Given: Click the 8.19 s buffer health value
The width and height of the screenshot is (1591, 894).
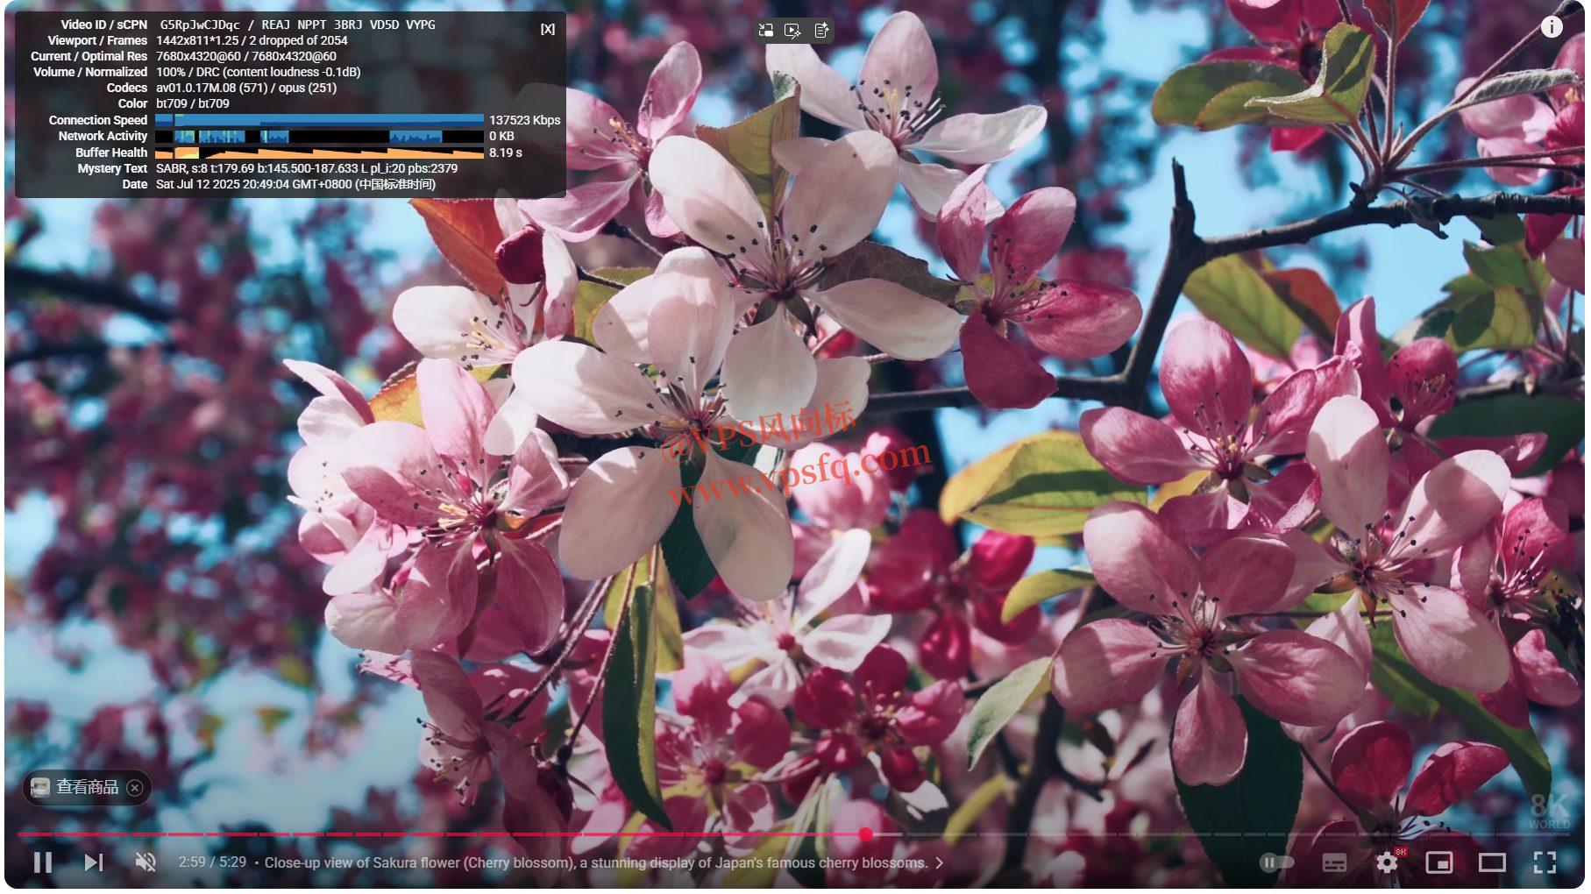Looking at the screenshot, I should [x=506, y=153].
